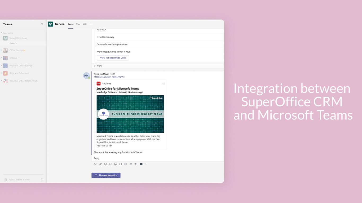Click View in SuperOffice CRM button

pos(113,58)
